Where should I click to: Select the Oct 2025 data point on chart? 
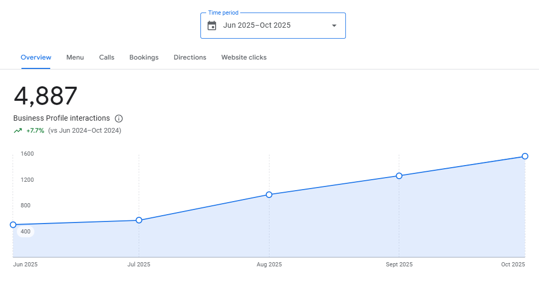(525, 157)
